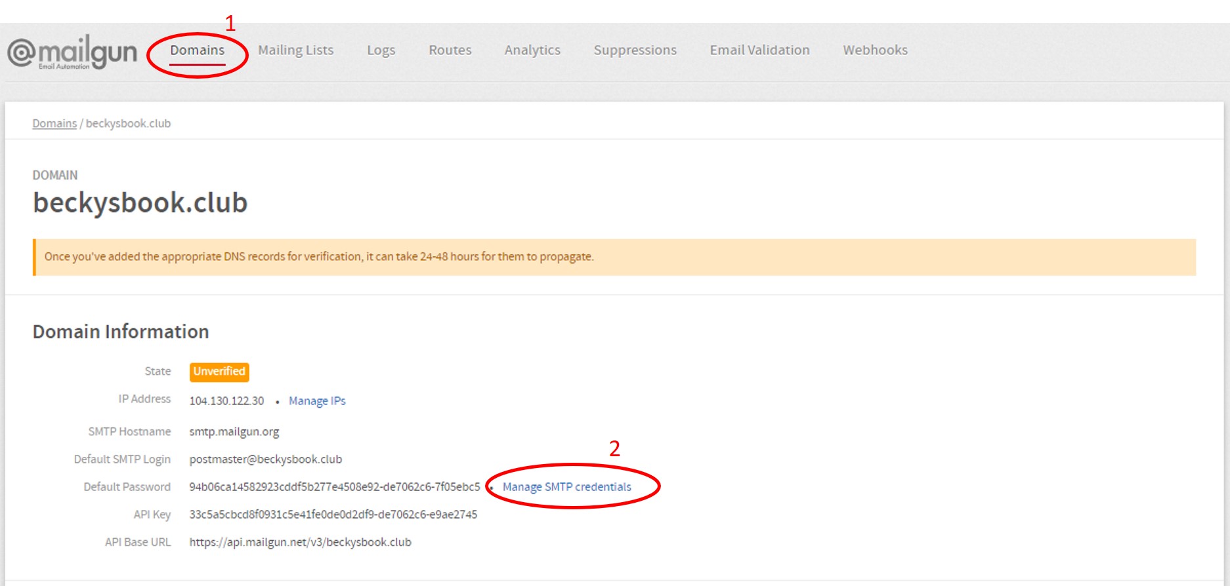The width and height of the screenshot is (1230, 586).
Task: Click the Mailgun logo
Action: (x=72, y=52)
